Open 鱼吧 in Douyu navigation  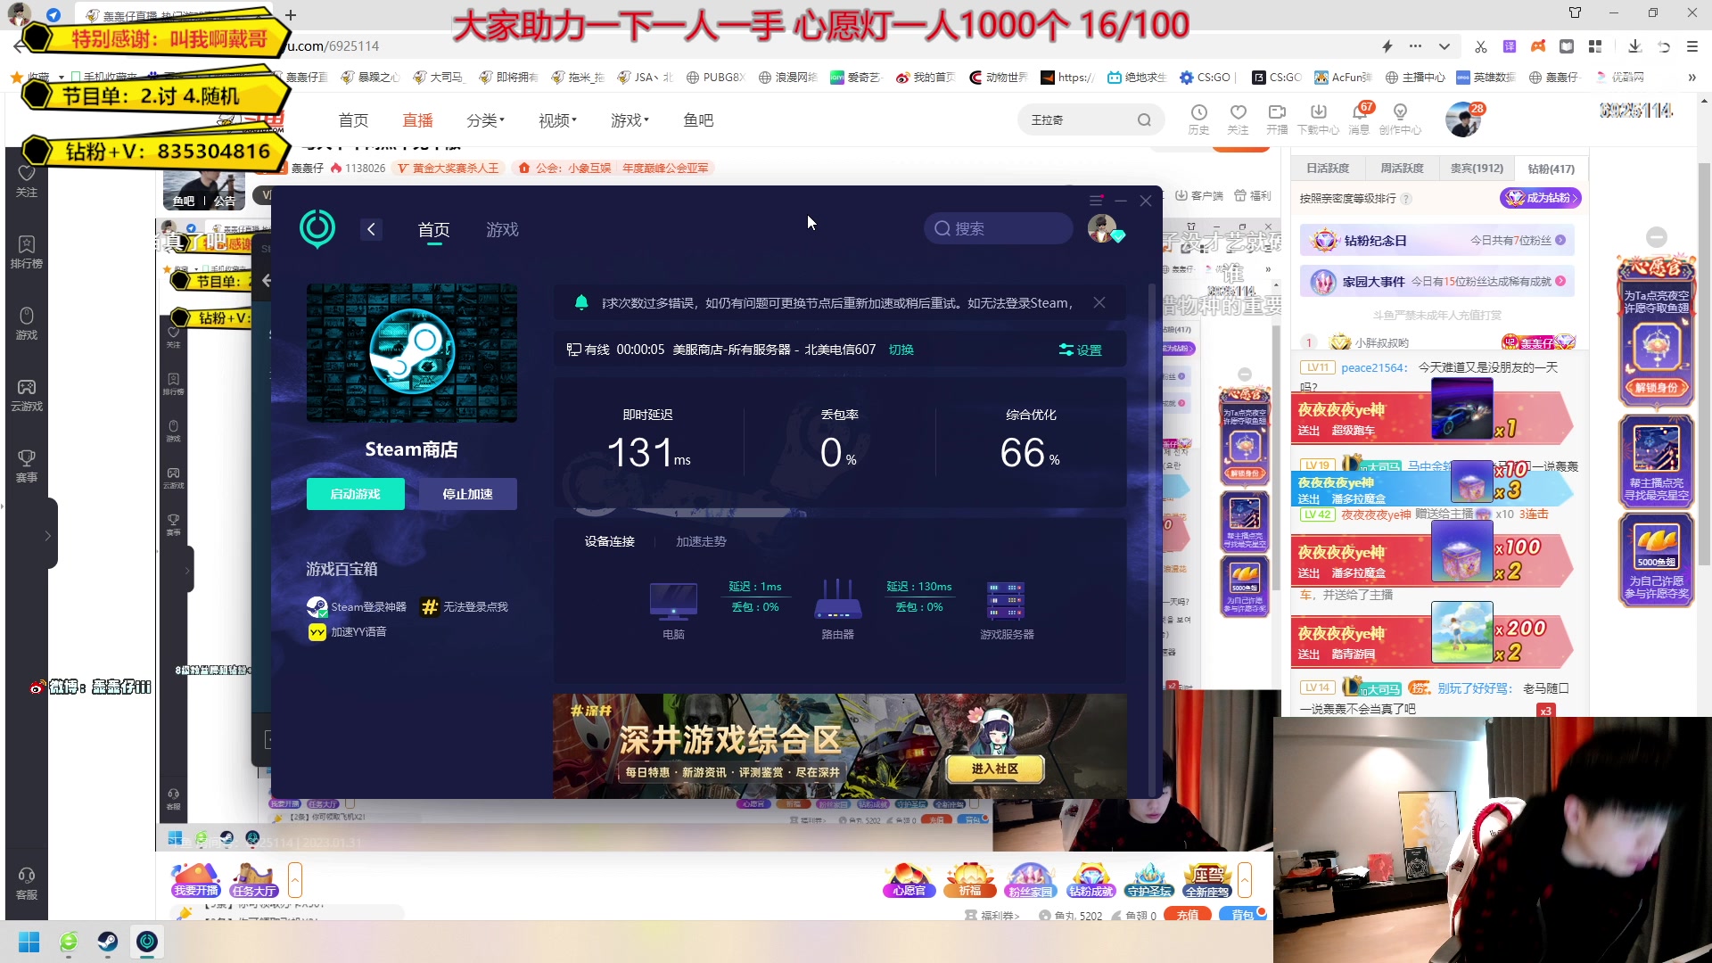(698, 120)
